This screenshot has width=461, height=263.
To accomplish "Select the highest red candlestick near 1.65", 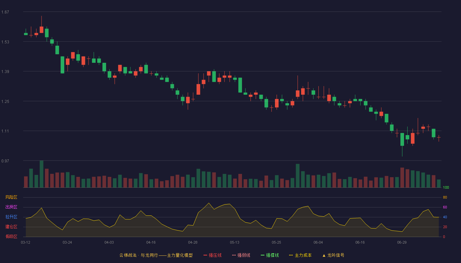I will click(x=41, y=30).
